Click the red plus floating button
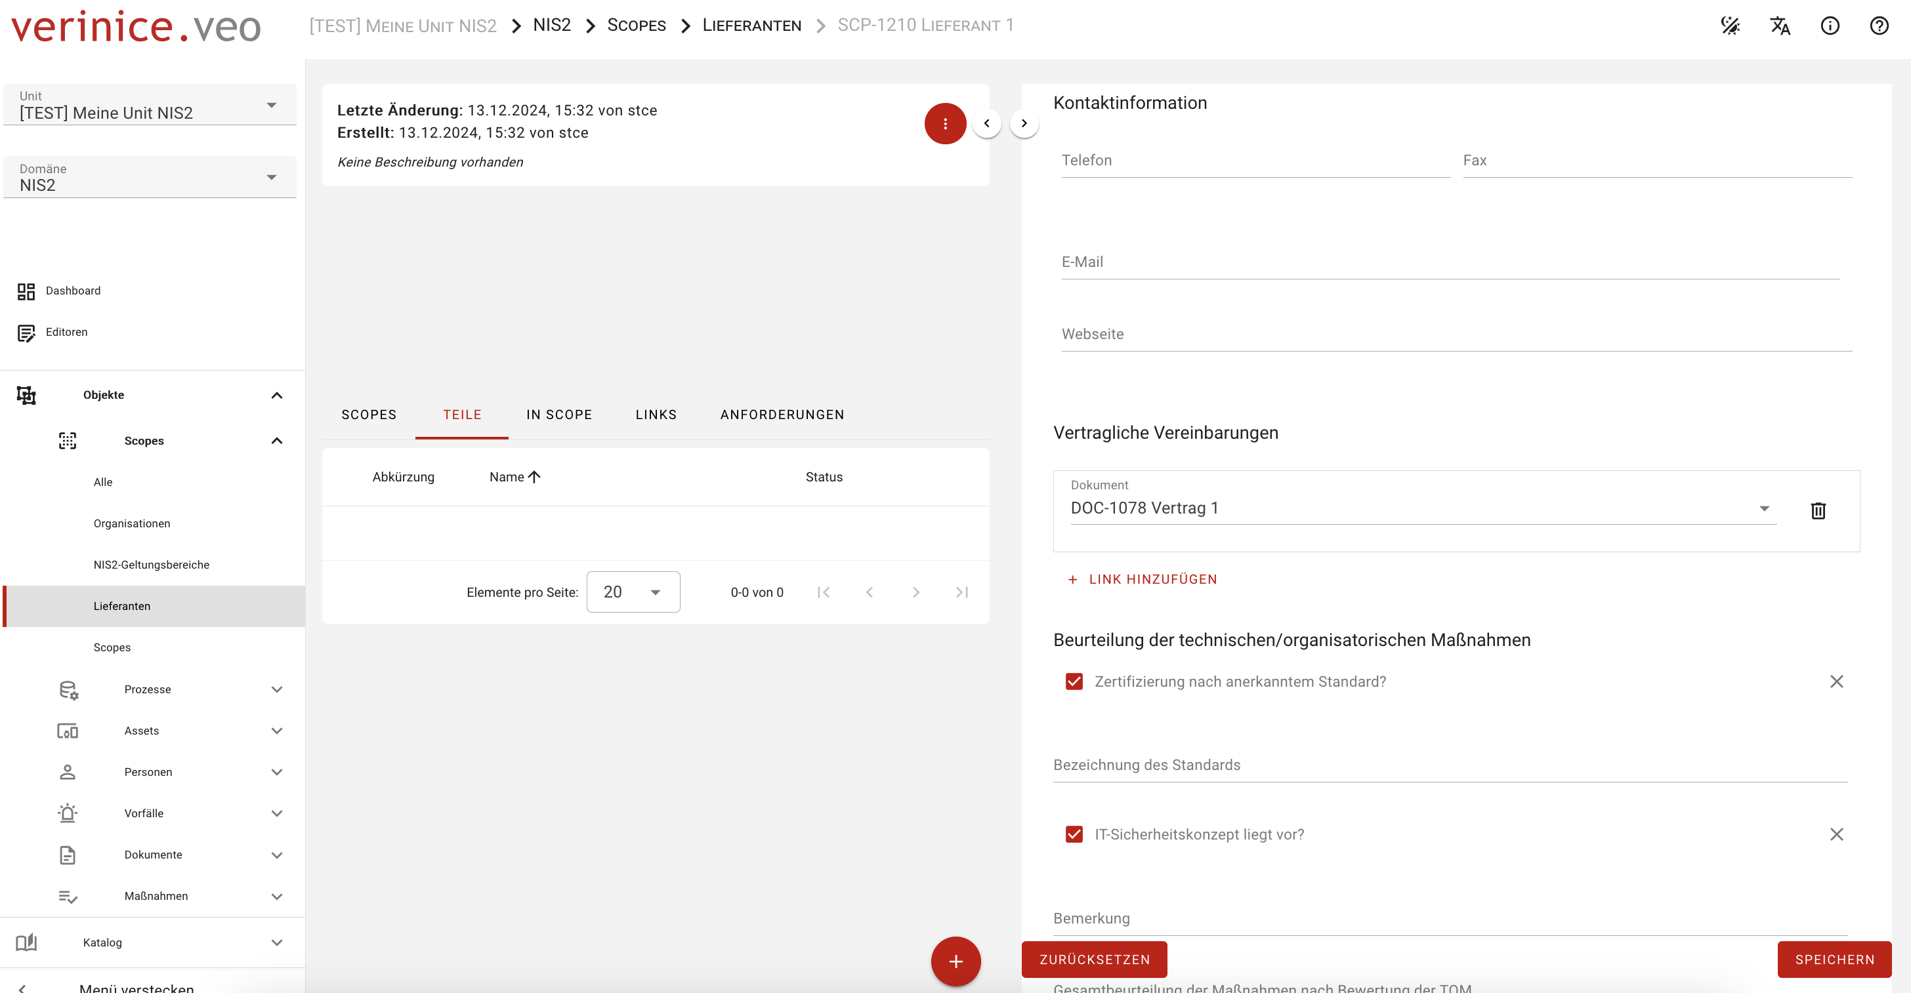 pos(955,961)
